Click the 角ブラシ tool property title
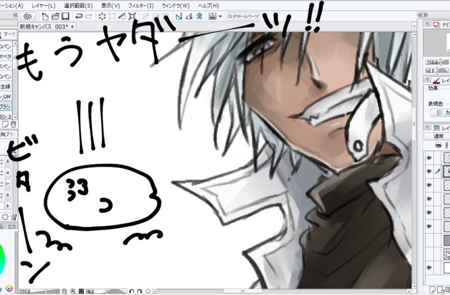 tap(9, 134)
